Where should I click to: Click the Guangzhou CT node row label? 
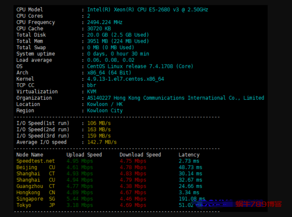point(35,186)
